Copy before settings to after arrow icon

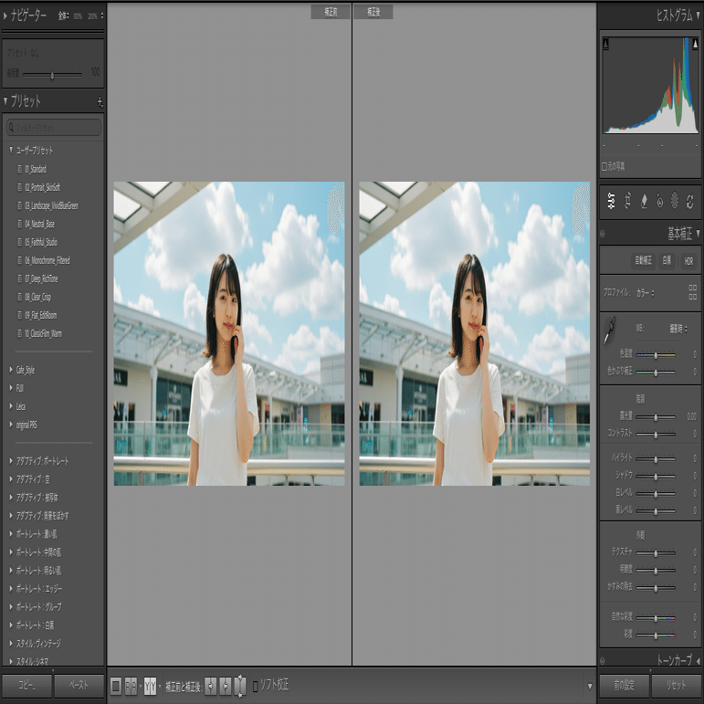pyautogui.click(x=211, y=686)
